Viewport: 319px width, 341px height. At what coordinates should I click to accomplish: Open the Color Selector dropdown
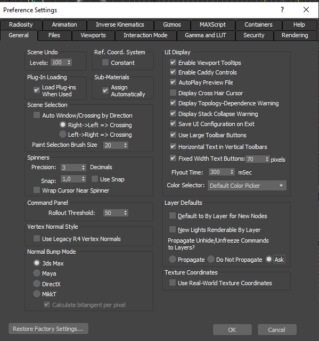click(x=247, y=186)
